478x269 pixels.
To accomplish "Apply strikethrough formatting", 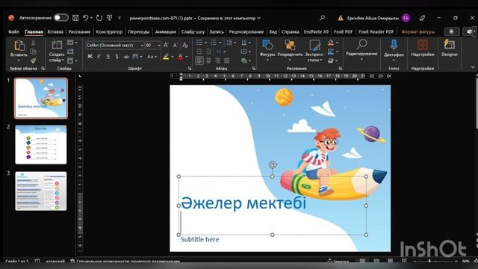I will [x=126, y=57].
